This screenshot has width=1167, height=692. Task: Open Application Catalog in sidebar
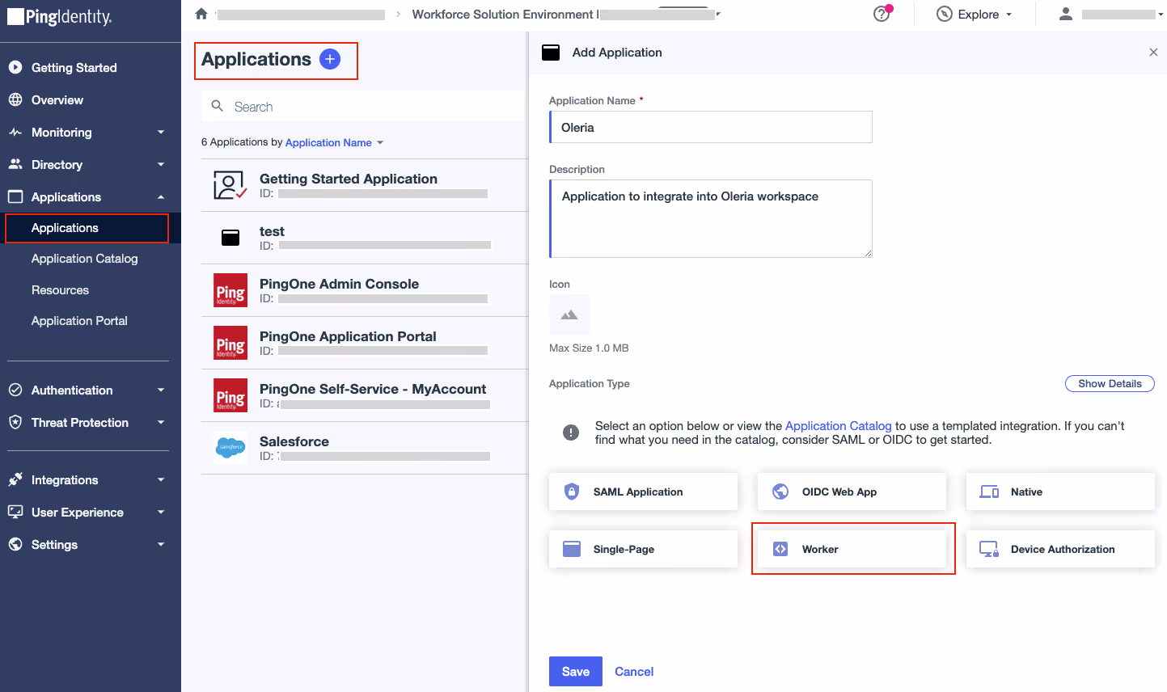click(x=84, y=259)
